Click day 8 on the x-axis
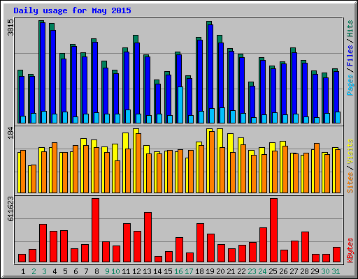358x279 pixels. (x=96, y=271)
